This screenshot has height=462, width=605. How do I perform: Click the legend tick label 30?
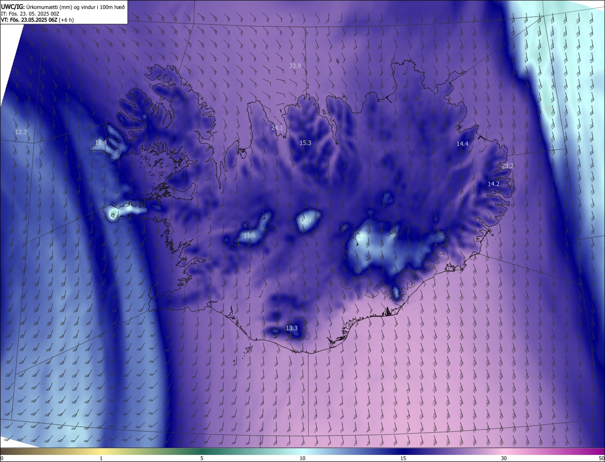click(504, 458)
